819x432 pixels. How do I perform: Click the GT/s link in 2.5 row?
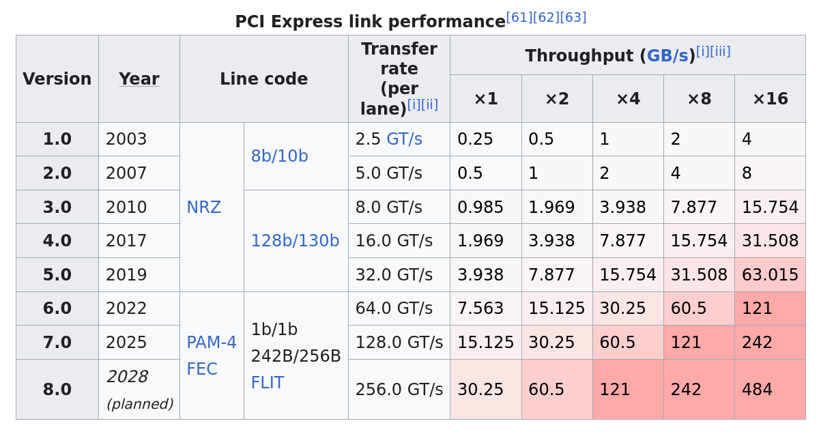404,139
